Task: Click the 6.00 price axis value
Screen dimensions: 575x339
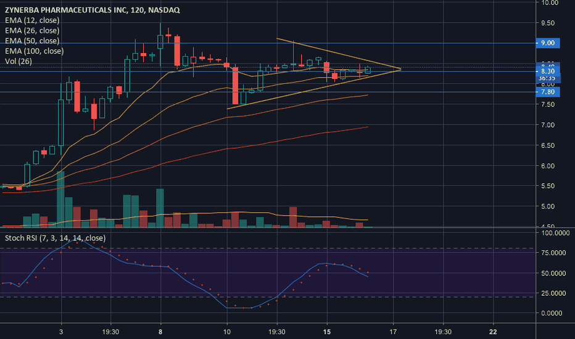Action: (x=548, y=166)
